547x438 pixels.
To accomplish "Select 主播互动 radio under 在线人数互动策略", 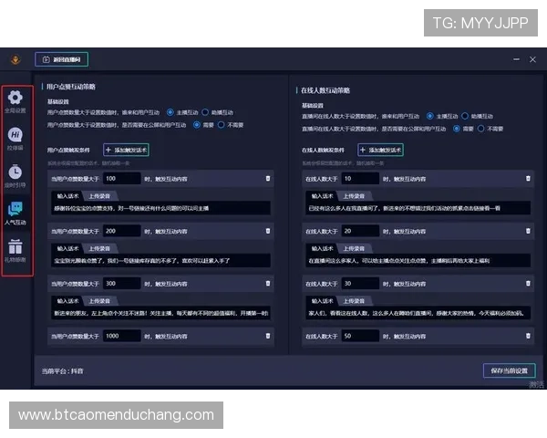I will tap(430, 116).
